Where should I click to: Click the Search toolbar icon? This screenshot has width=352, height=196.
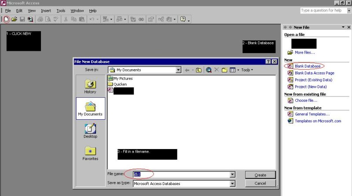pyautogui.click(x=30, y=19)
